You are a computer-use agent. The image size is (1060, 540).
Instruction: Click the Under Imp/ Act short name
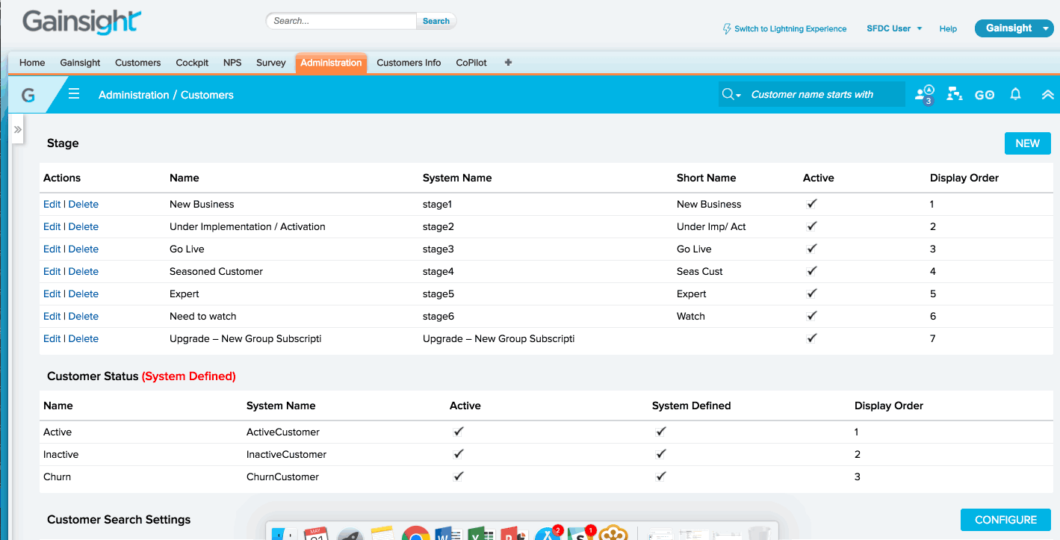tap(711, 226)
